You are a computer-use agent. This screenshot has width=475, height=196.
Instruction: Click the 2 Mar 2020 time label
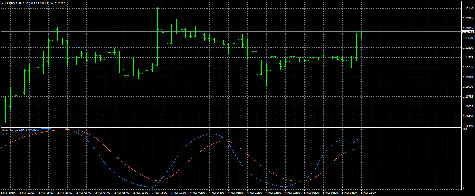click(x=8, y=193)
